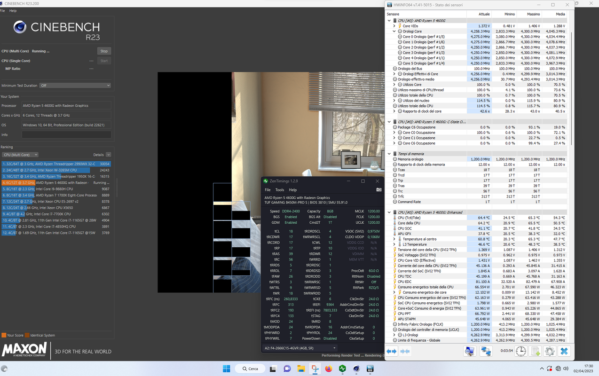The image size is (599, 376).
Task: Open Task View on taskbar
Action: coord(273,368)
